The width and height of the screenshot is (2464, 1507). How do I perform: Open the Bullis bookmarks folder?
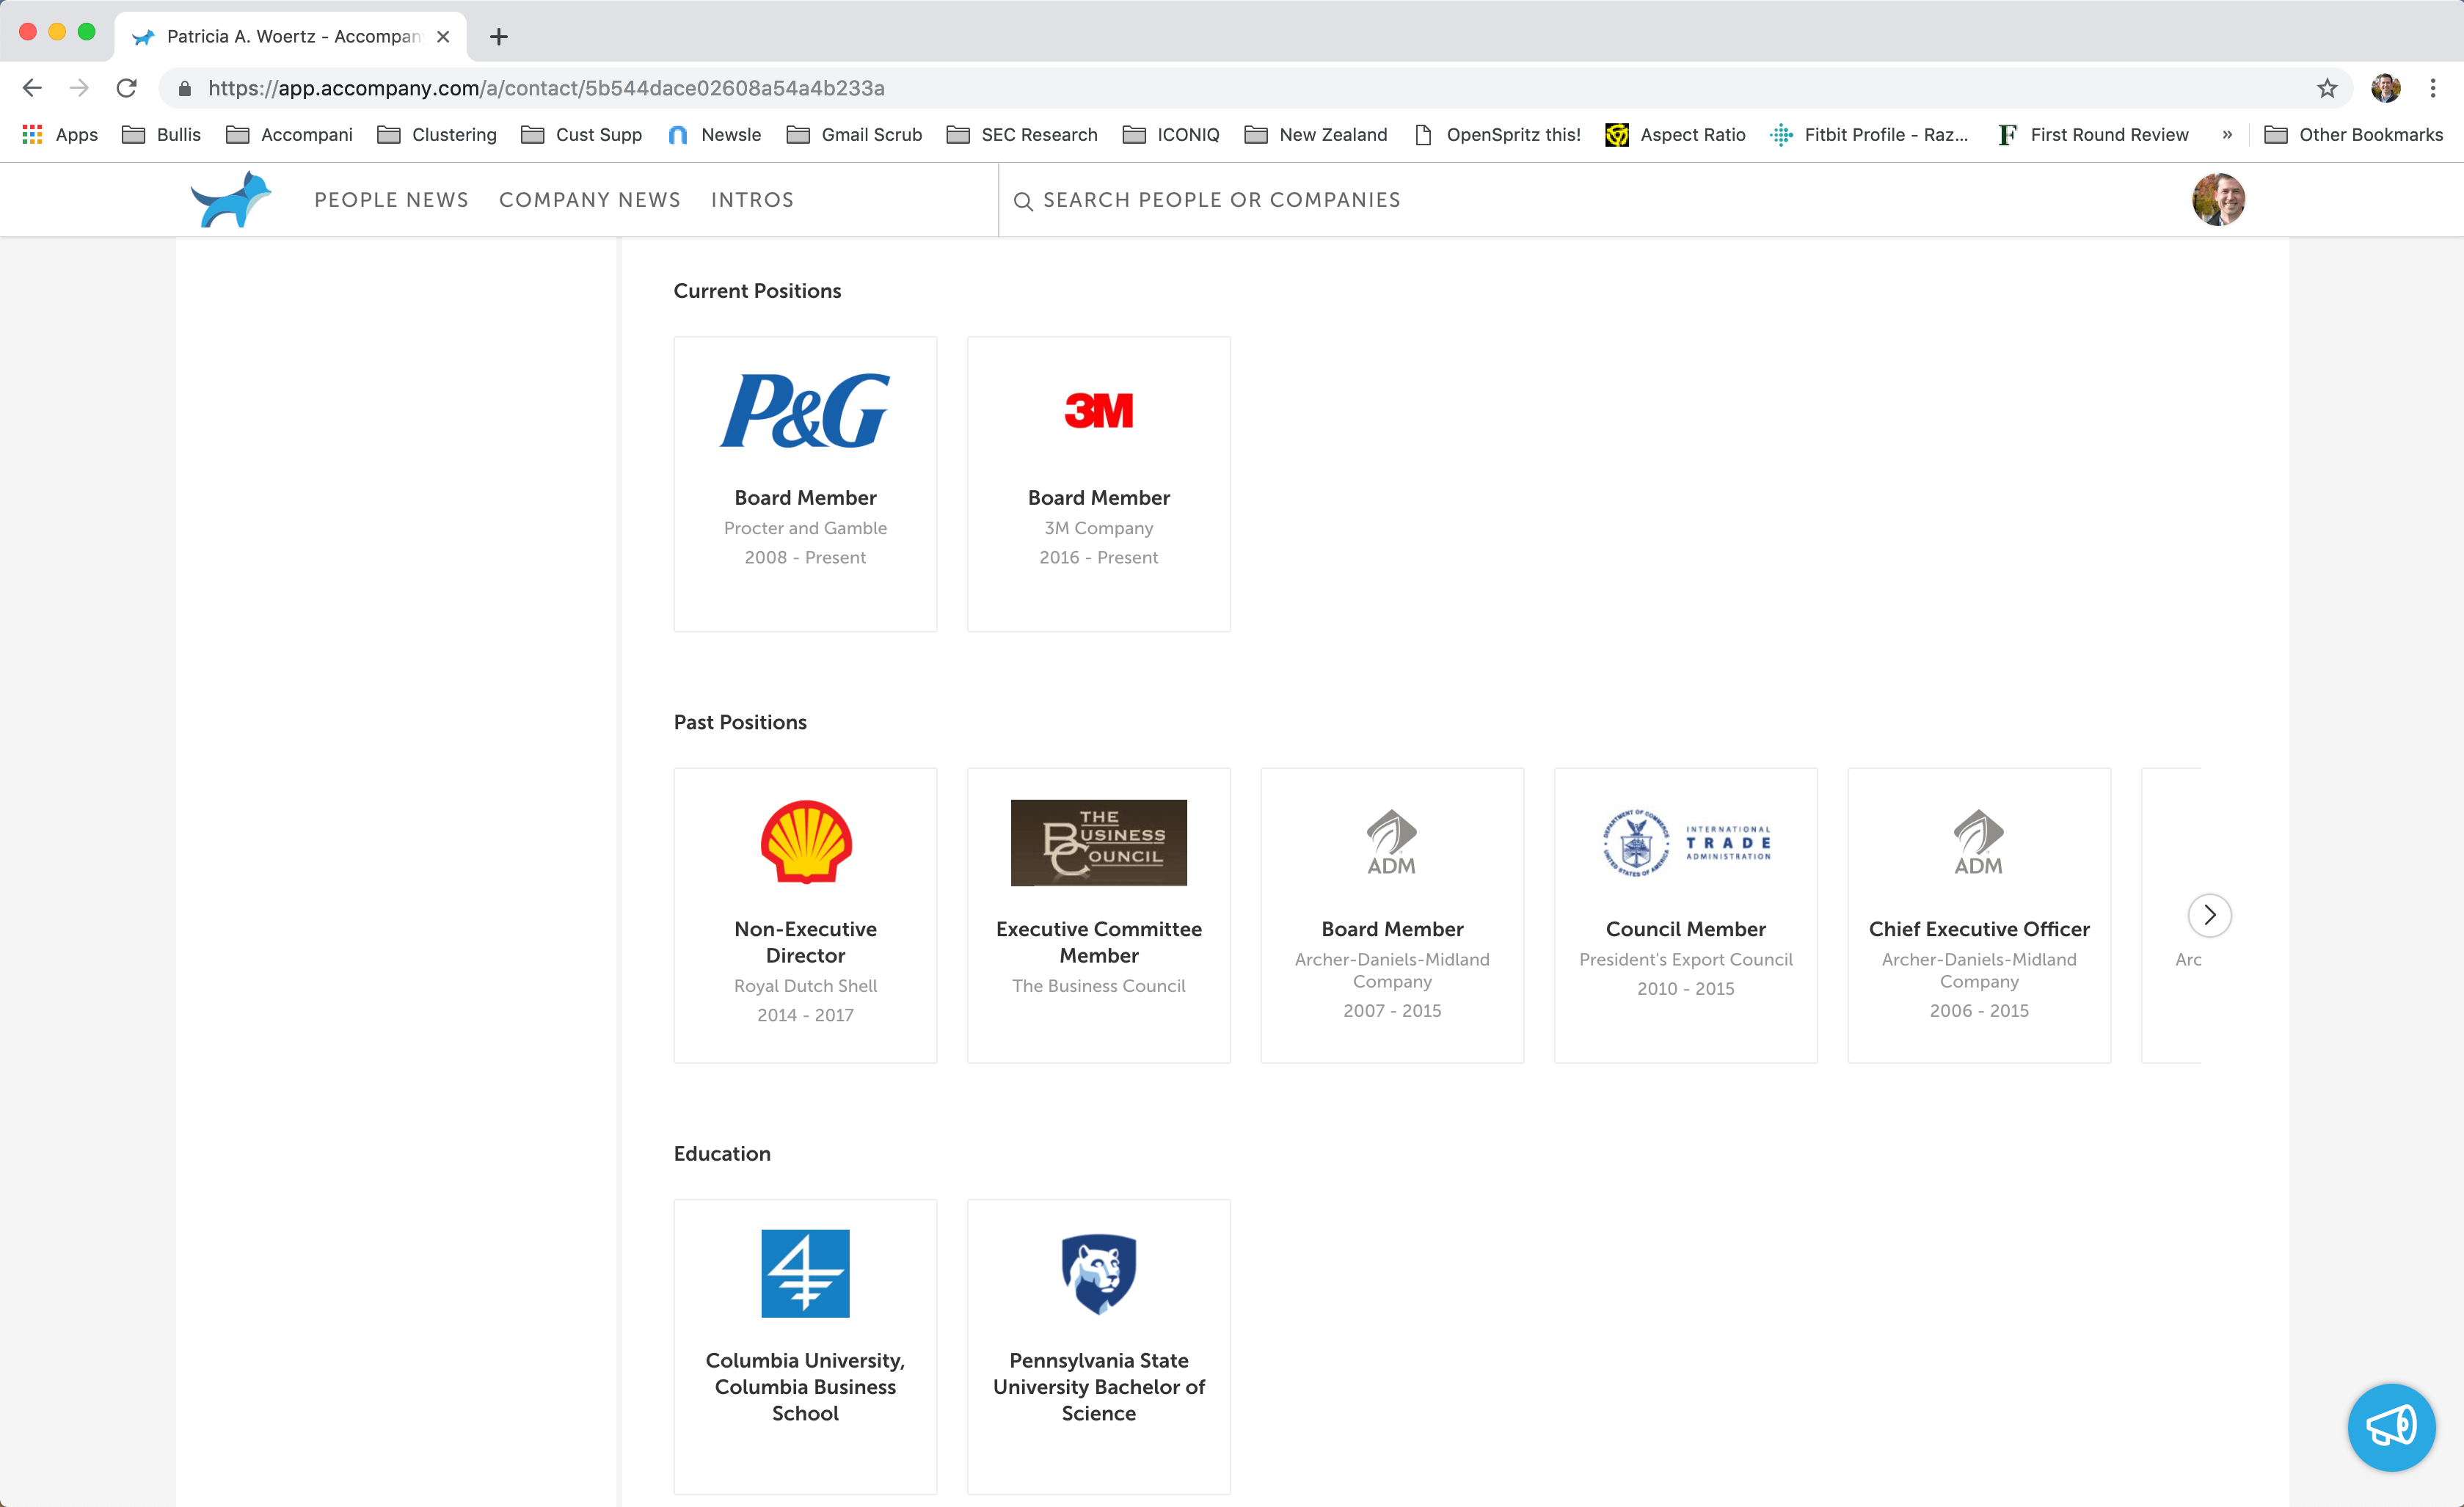point(161,134)
